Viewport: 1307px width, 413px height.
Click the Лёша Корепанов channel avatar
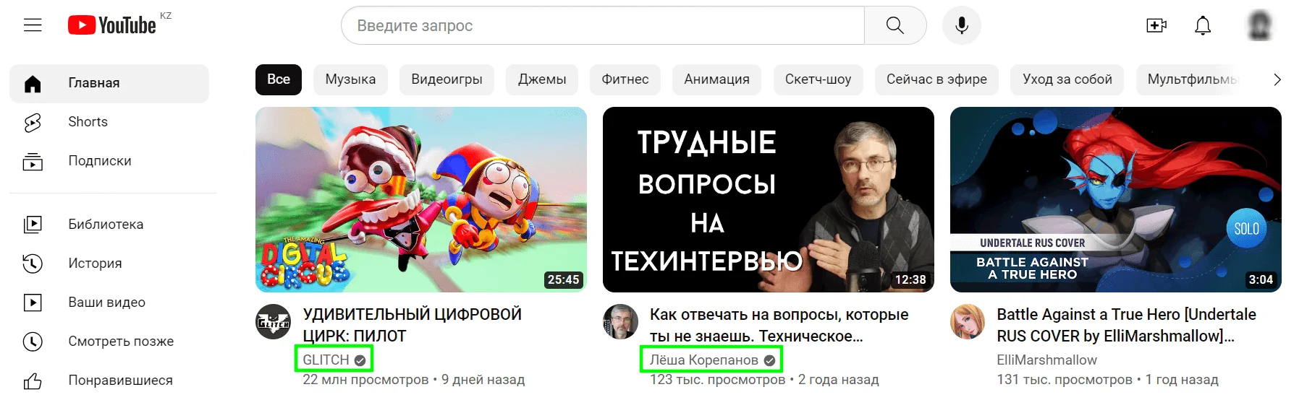(621, 322)
